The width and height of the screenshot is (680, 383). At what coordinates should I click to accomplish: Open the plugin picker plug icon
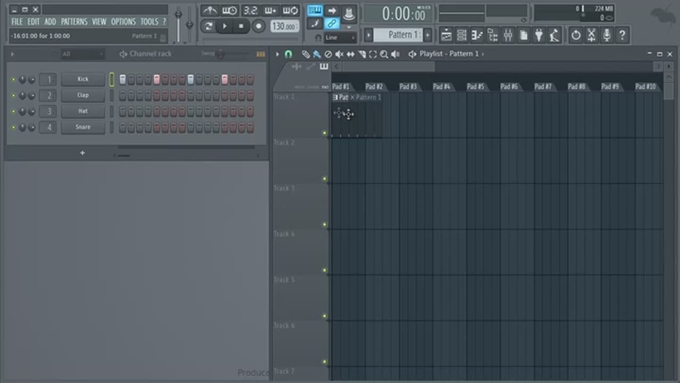click(539, 36)
